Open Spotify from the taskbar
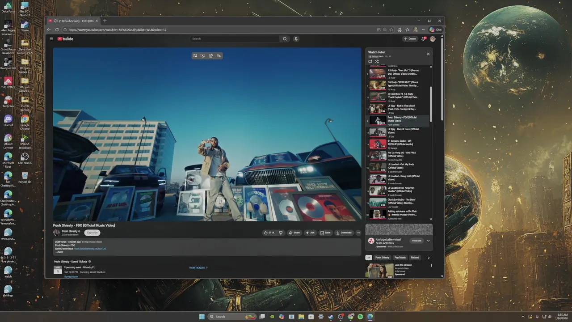This screenshot has width=572, height=322. tap(360, 317)
